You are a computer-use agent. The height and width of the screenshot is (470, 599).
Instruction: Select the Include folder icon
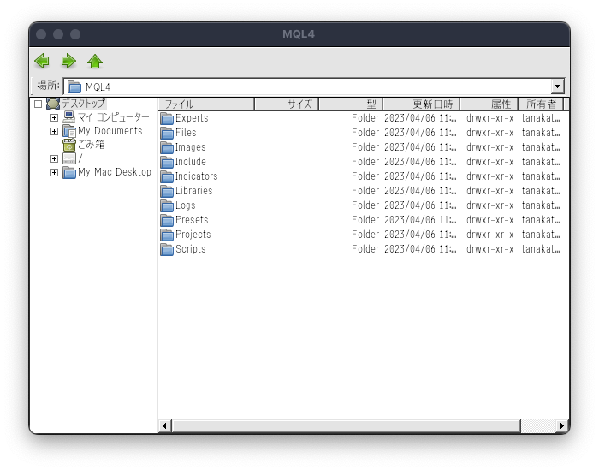click(167, 162)
